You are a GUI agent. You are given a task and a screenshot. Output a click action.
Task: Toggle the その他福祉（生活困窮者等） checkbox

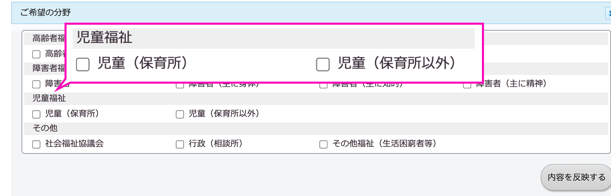(323, 144)
